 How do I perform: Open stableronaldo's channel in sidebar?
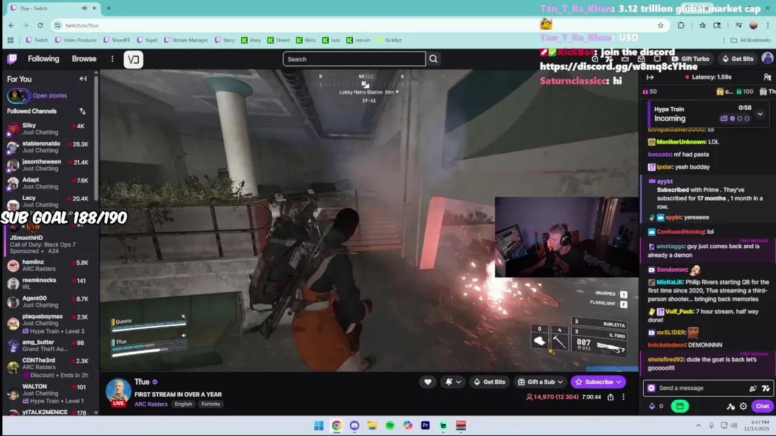[48, 147]
